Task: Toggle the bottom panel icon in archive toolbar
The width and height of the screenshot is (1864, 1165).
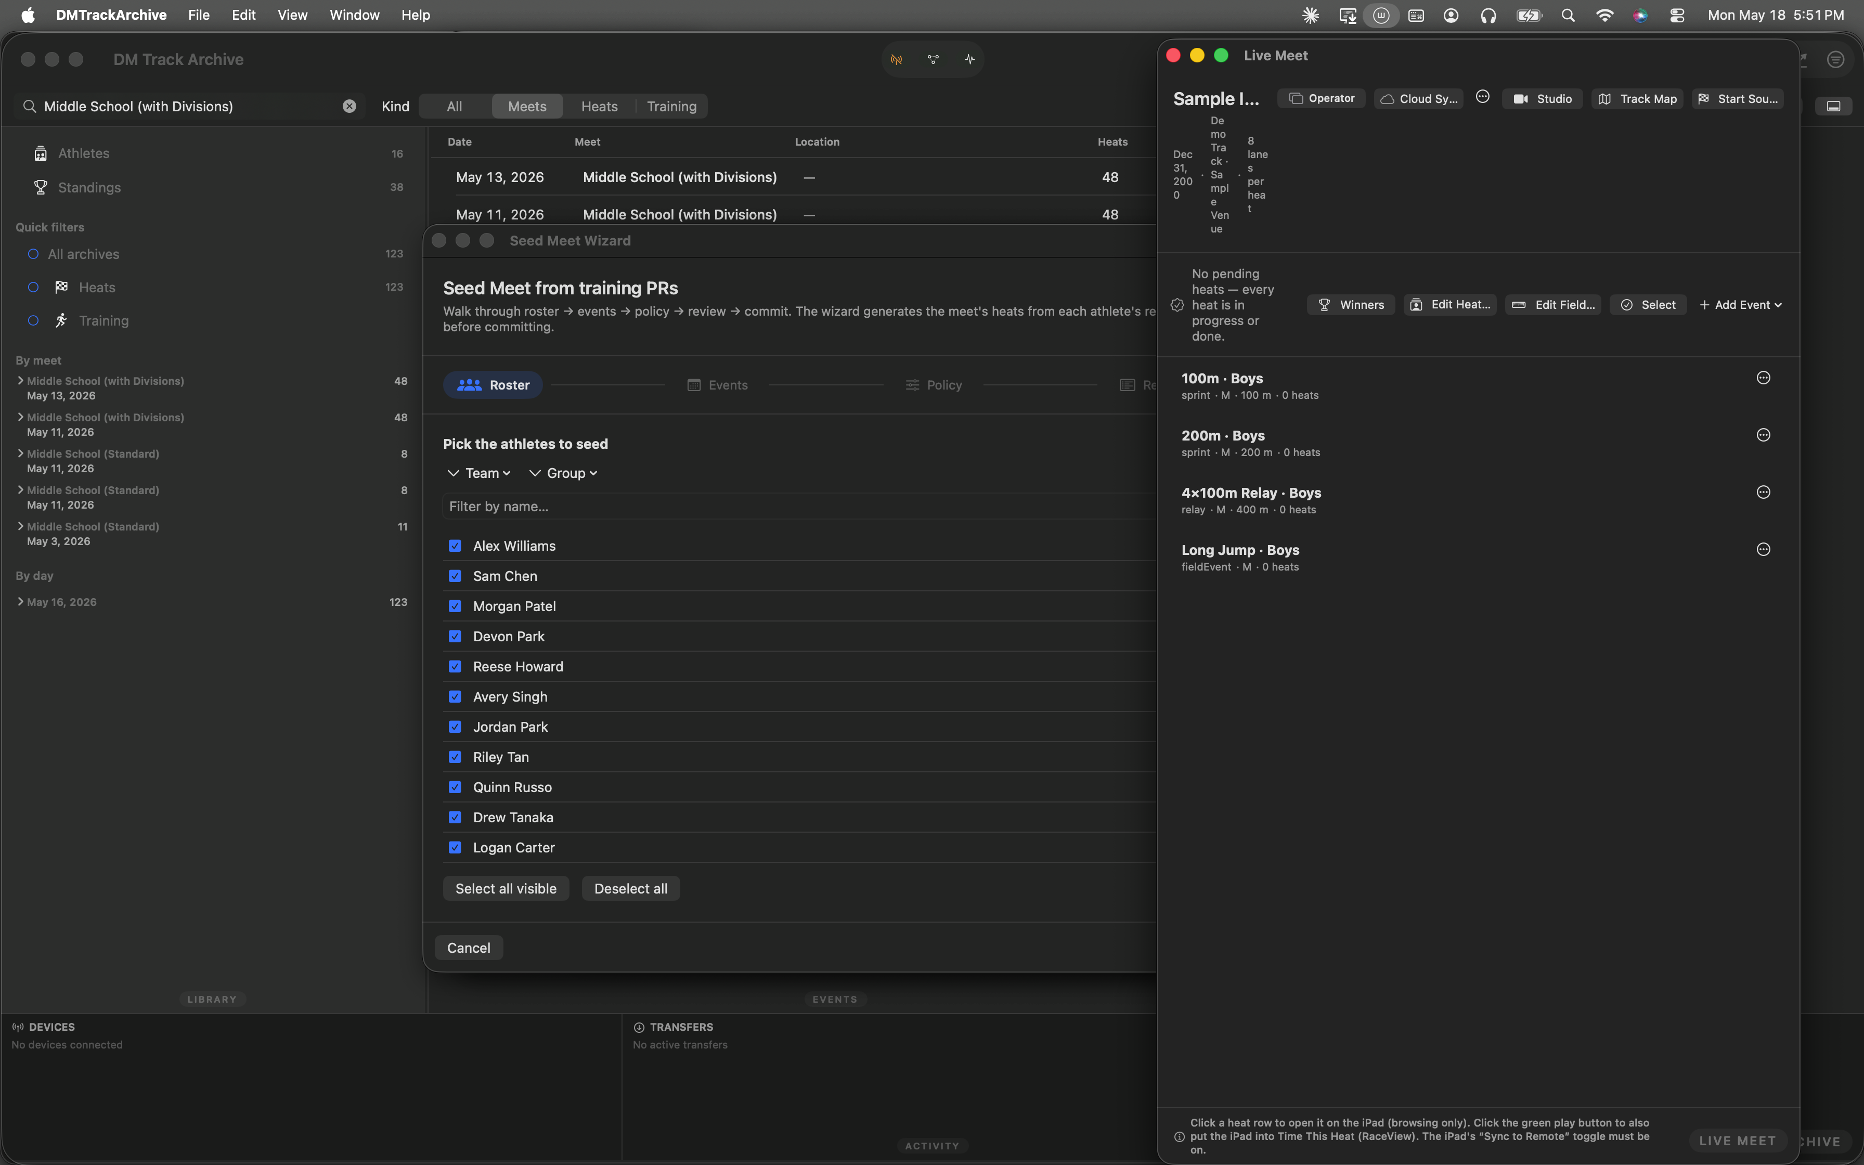Action: pos(1833,106)
